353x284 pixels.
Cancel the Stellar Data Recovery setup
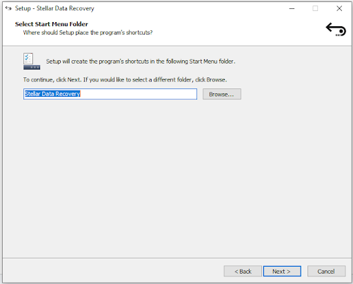pyautogui.click(x=326, y=272)
